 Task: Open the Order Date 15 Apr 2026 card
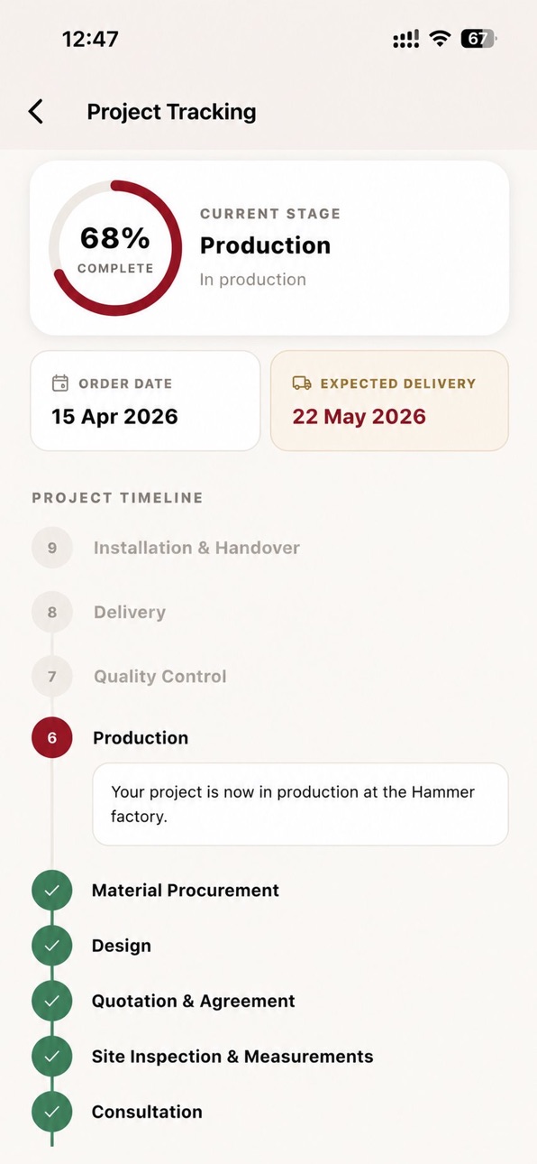point(145,401)
